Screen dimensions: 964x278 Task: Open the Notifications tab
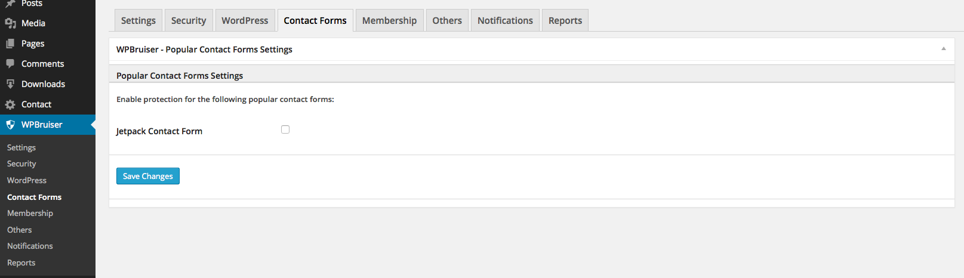[x=505, y=20]
